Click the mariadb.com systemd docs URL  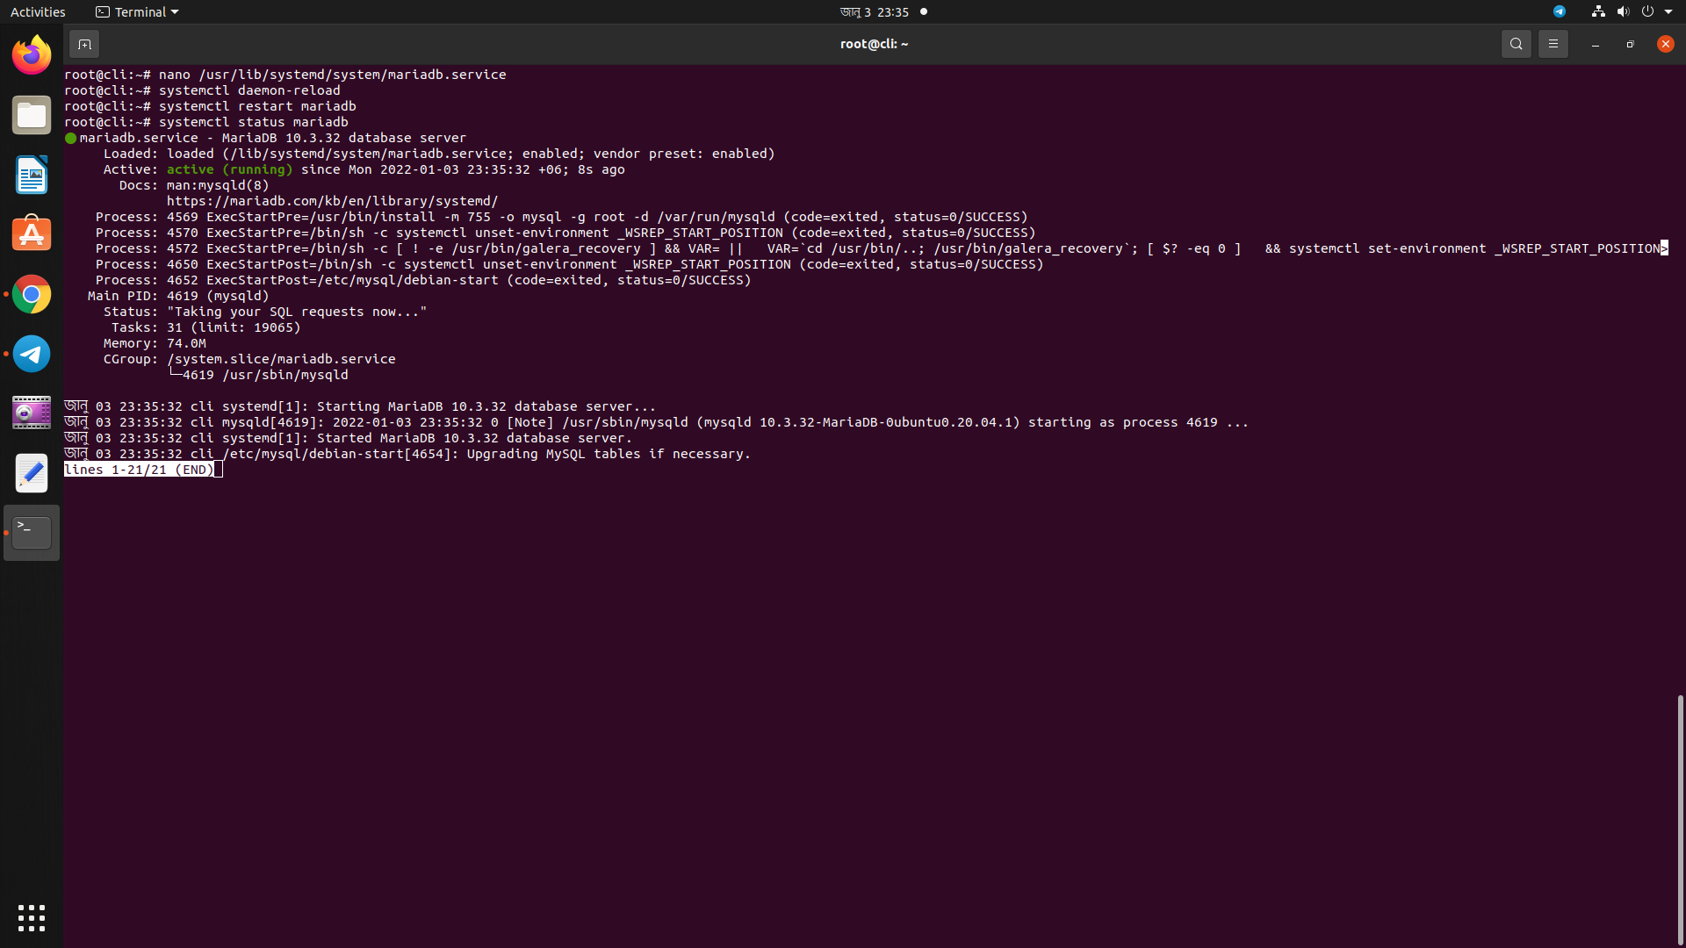[332, 201]
